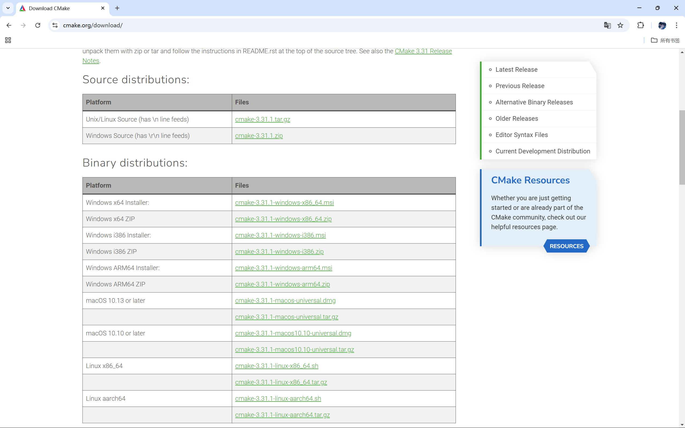Expand the tab search dropdown

click(x=8, y=8)
